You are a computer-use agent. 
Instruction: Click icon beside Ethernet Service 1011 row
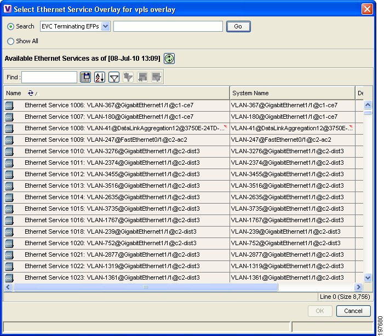(x=9, y=163)
